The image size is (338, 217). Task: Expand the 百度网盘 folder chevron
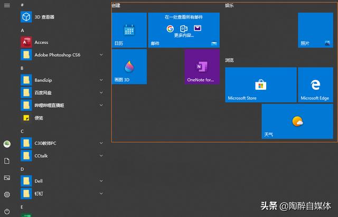coord(101,93)
